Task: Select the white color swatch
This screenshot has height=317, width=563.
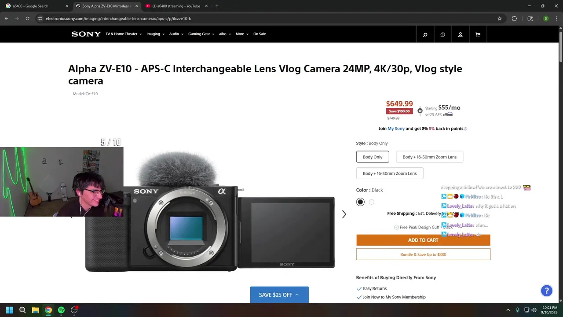Action: click(372, 202)
